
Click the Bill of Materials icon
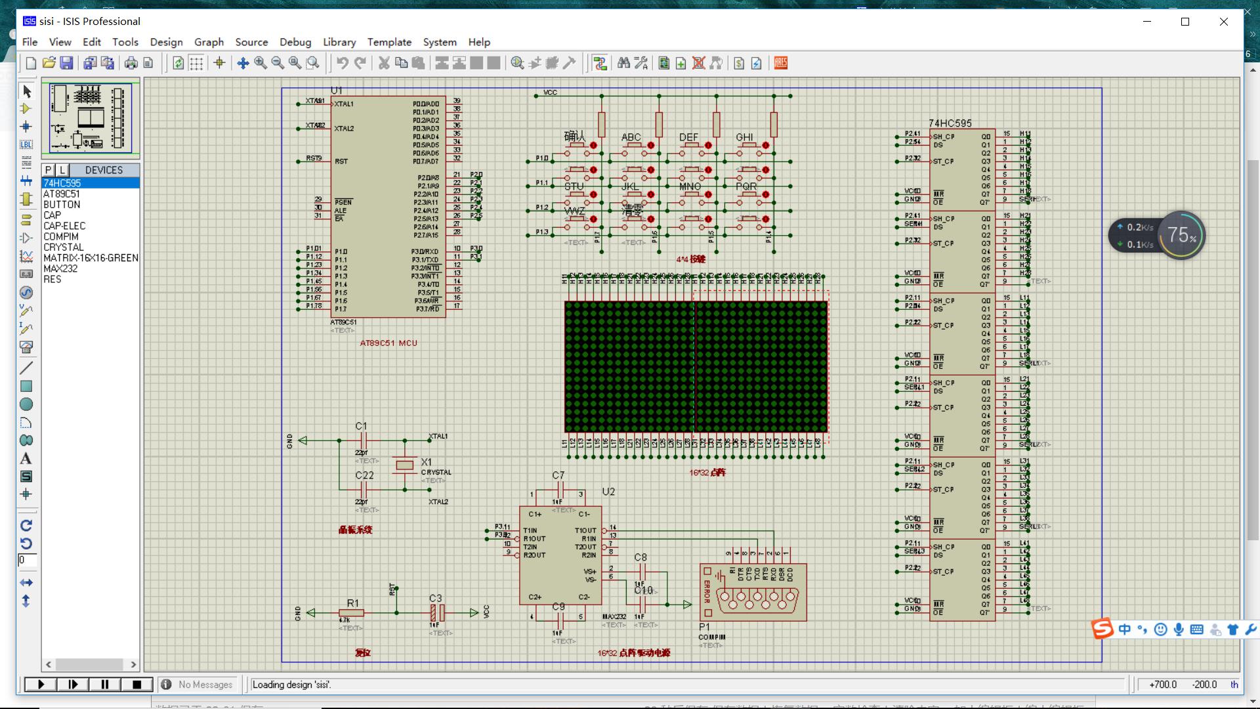[x=740, y=63]
